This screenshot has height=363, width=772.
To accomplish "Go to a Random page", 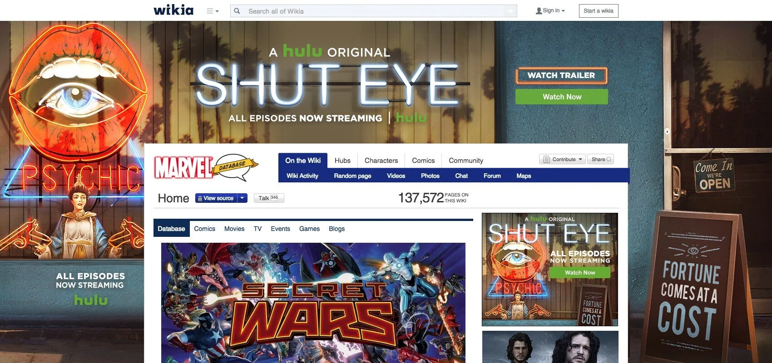I will (352, 176).
